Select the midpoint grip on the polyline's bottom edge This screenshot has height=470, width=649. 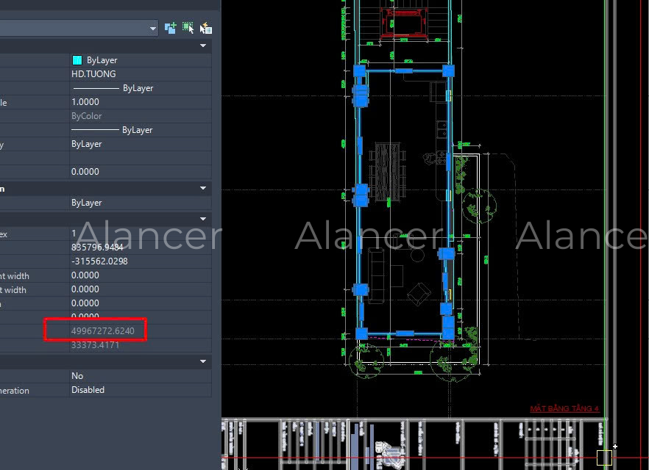pyautogui.click(x=405, y=333)
